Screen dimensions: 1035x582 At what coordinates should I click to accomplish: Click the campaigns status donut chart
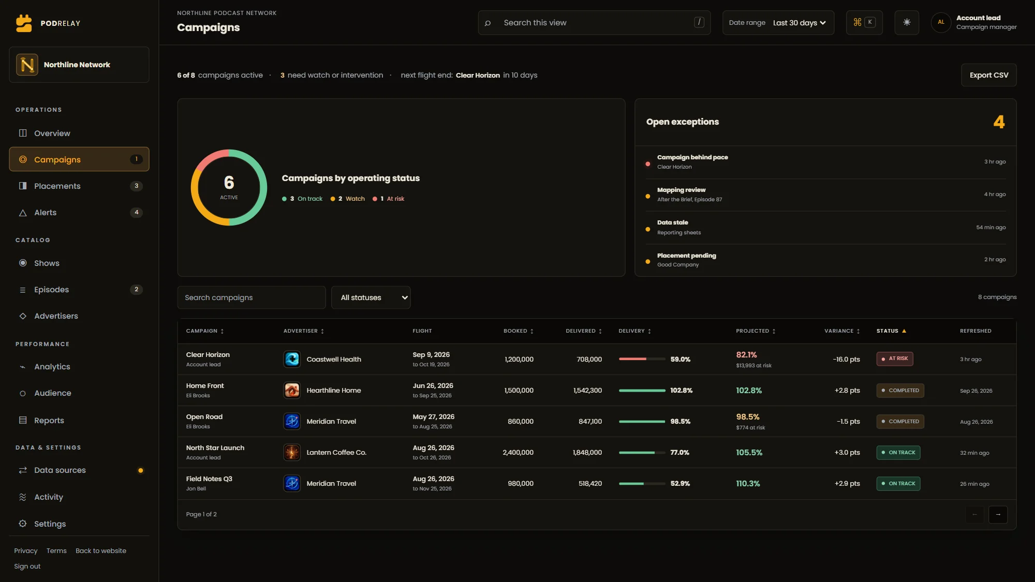point(229,187)
